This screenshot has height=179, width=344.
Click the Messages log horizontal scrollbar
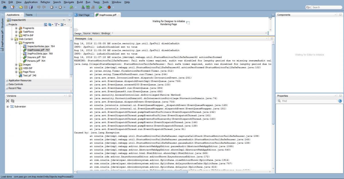tap(172, 172)
